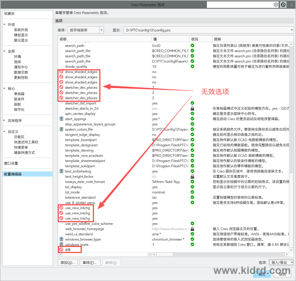Click the green check status for search_path
This screenshot has width=296, height=281.
tap(192, 45)
